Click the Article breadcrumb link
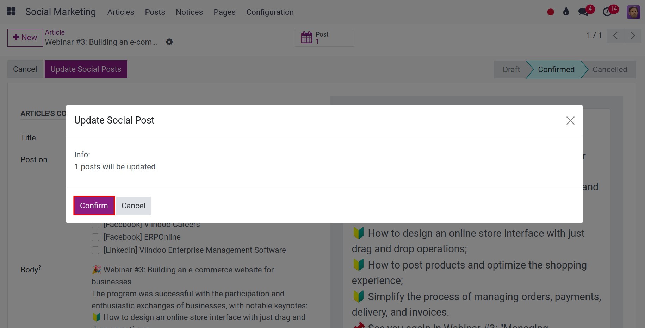645x328 pixels. pyautogui.click(x=55, y=32)
